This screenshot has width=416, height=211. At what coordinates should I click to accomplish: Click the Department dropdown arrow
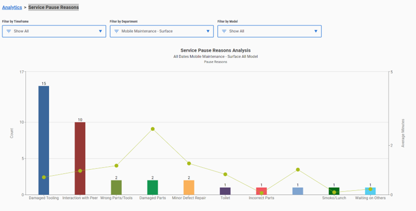(x=208, y=31)
